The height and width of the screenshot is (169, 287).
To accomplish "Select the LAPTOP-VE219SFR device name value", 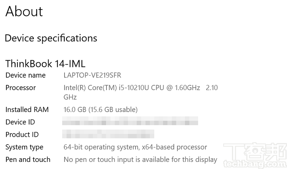I will click(92, 75).
